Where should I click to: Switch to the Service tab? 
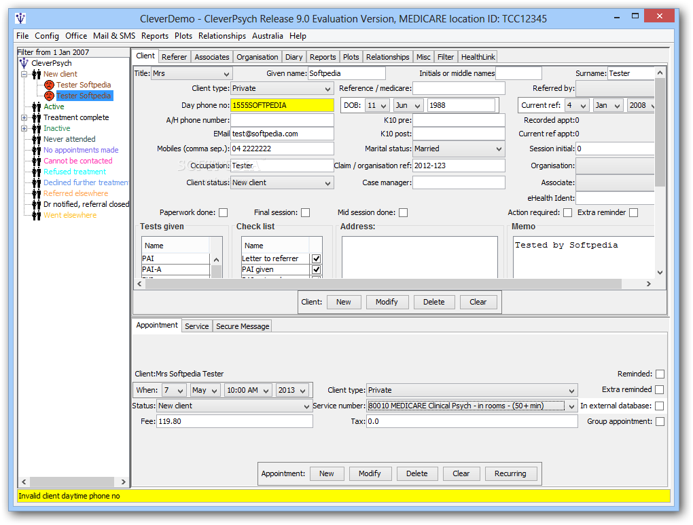(196, 326)
